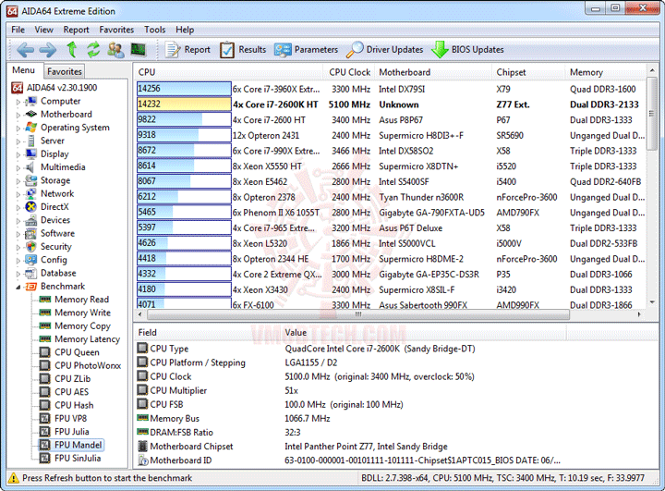Open benchmark Parameters
This screenshot has height=491, width=665.
click(x=307, y=50)
